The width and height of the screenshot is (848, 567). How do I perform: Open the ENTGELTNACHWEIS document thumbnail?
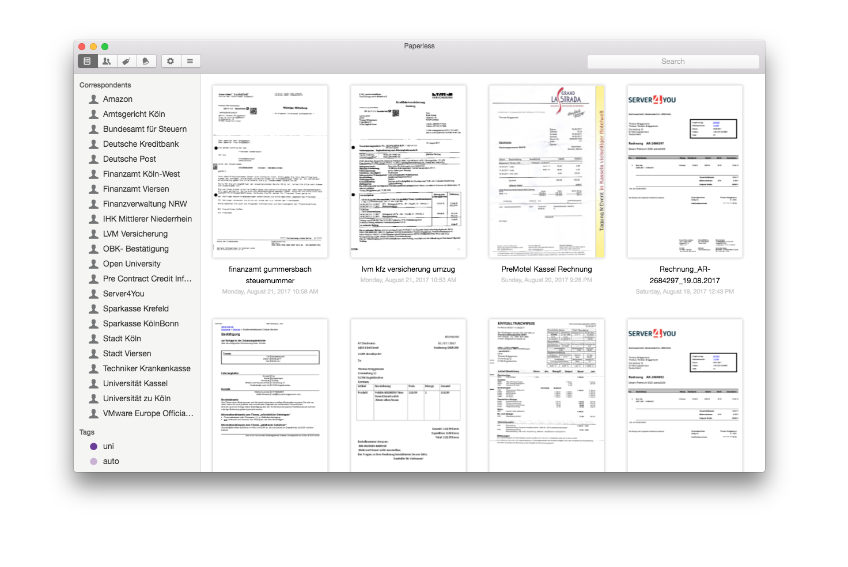pos(547,395)
